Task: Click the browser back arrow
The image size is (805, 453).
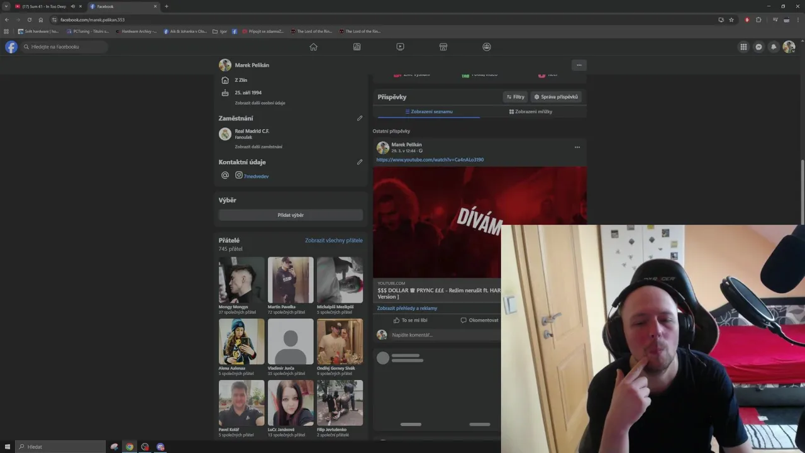Action: [6, 20]
